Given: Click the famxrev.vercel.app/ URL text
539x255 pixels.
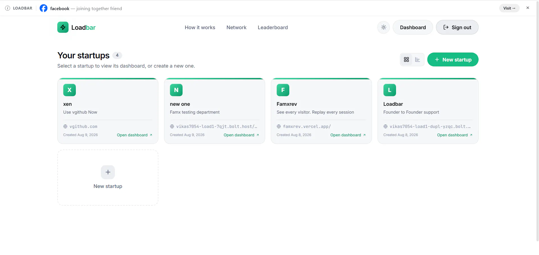Looking at the screenshot, I should coord(307,127).
